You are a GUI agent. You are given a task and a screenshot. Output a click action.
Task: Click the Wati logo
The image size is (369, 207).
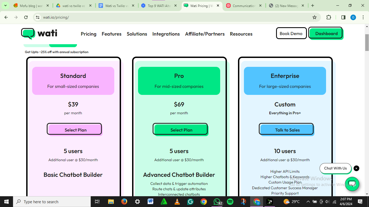[39, 34]
